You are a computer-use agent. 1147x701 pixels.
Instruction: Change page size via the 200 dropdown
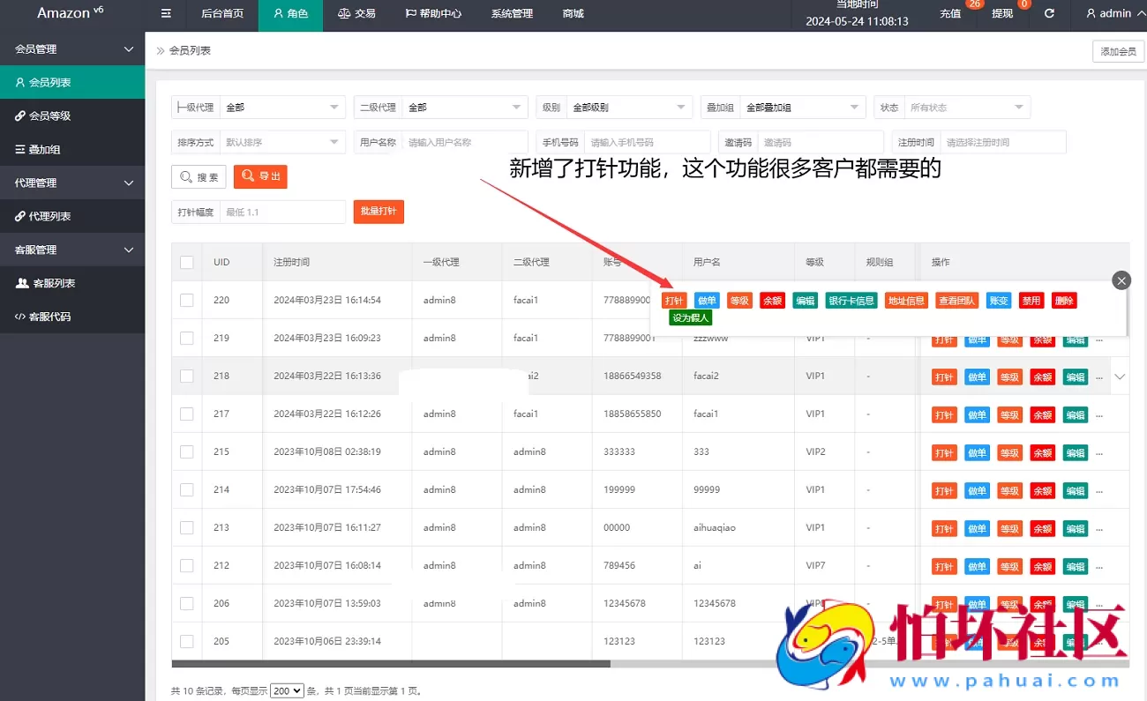click(x=286, y=690)
